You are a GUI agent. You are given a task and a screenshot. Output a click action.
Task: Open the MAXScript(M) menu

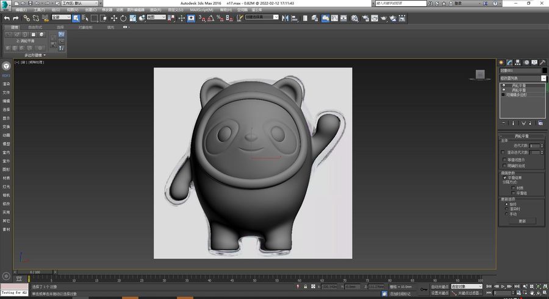[x=201, y=10]
